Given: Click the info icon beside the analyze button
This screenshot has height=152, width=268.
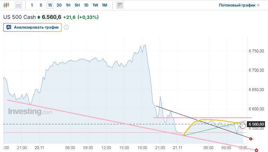Looking at the screenshot, I should click(66, 27).
